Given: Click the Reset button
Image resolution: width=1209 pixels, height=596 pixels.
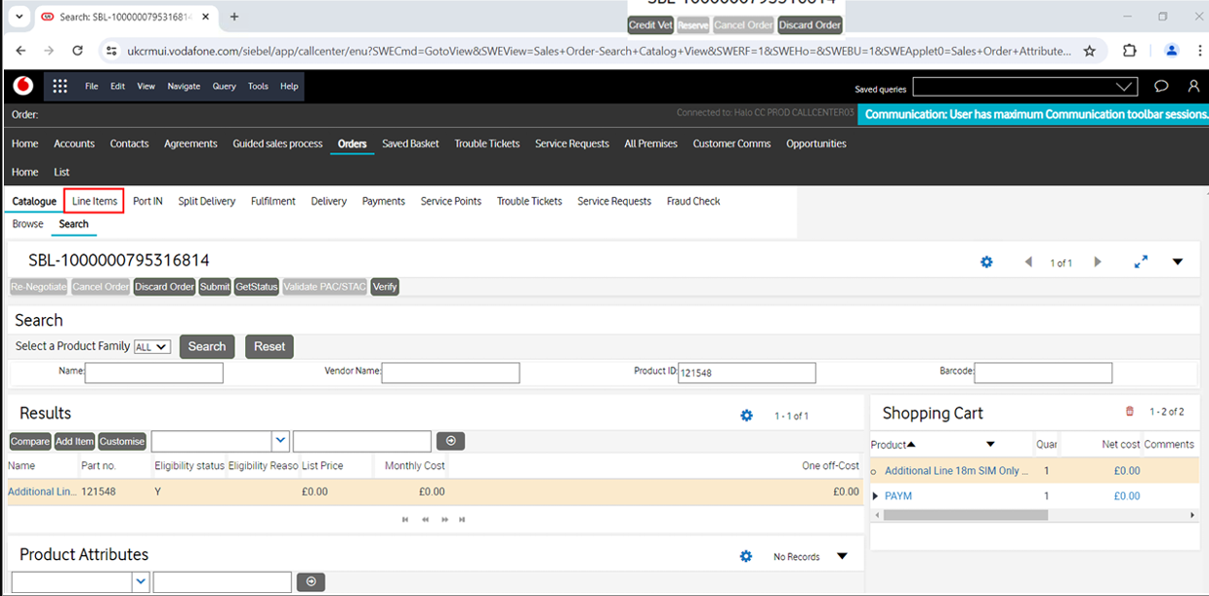Looking at the screenshot, I should tap(270, 346).
